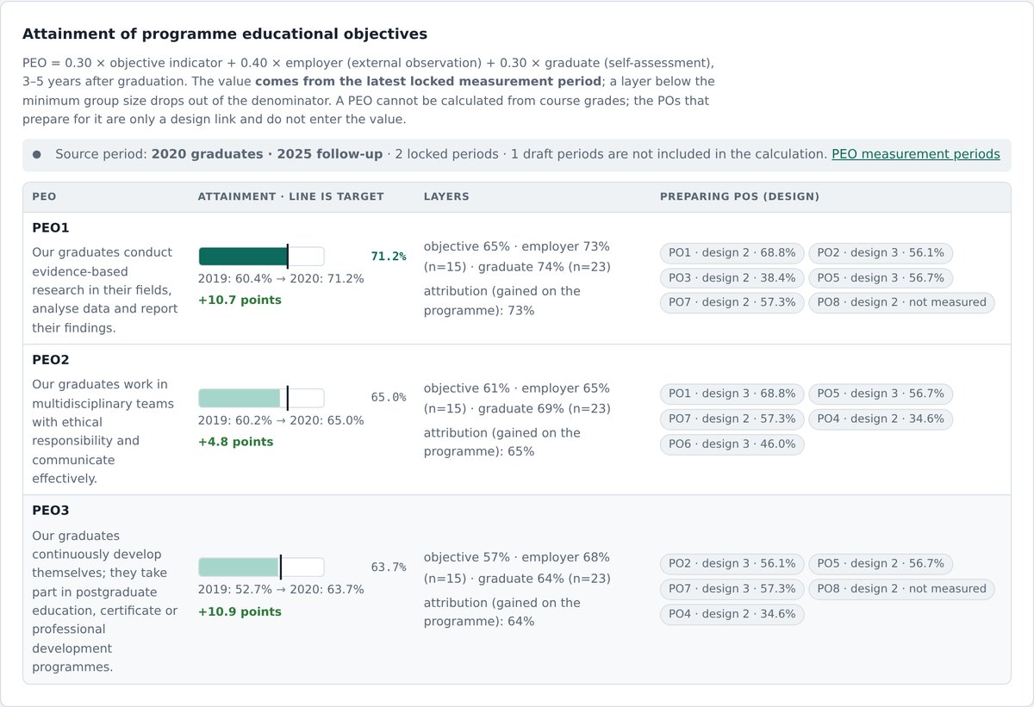The image size is (1034, 707).
Task: Select PO7 · design 3 · 57.3% chip
Action: point(732,589)
